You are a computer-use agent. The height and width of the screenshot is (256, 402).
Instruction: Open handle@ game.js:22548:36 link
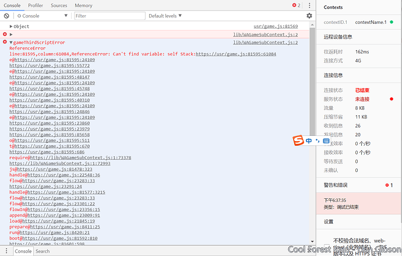pos(64,175)
